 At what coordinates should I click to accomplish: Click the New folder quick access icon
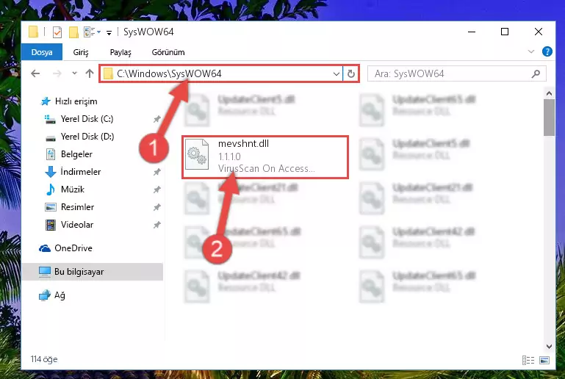(x=73, y=32)
